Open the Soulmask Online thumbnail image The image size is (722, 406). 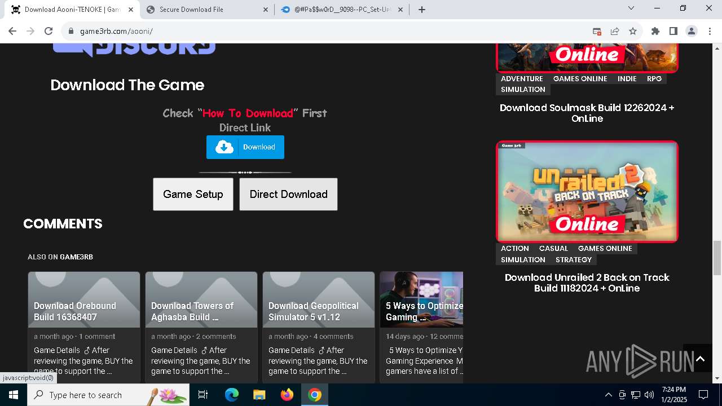point(587,58)
